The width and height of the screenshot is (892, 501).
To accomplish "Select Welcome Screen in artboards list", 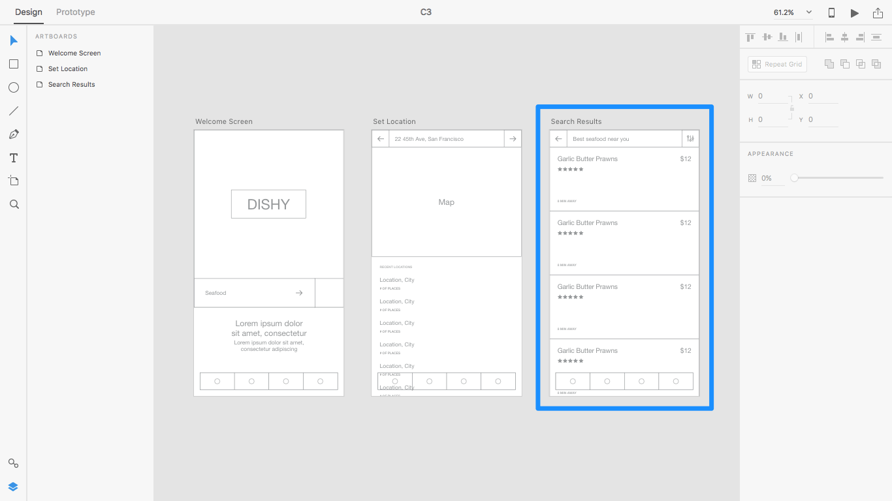I will (74, 53).
